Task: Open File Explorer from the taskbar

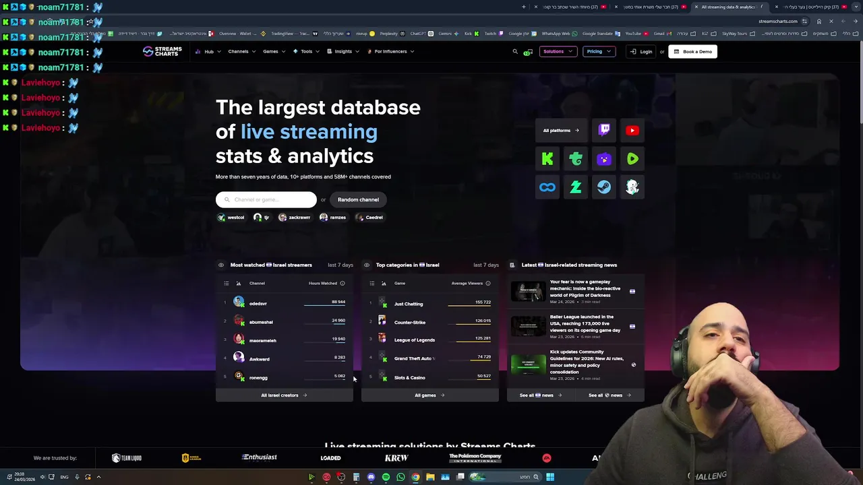Action: 430,477
